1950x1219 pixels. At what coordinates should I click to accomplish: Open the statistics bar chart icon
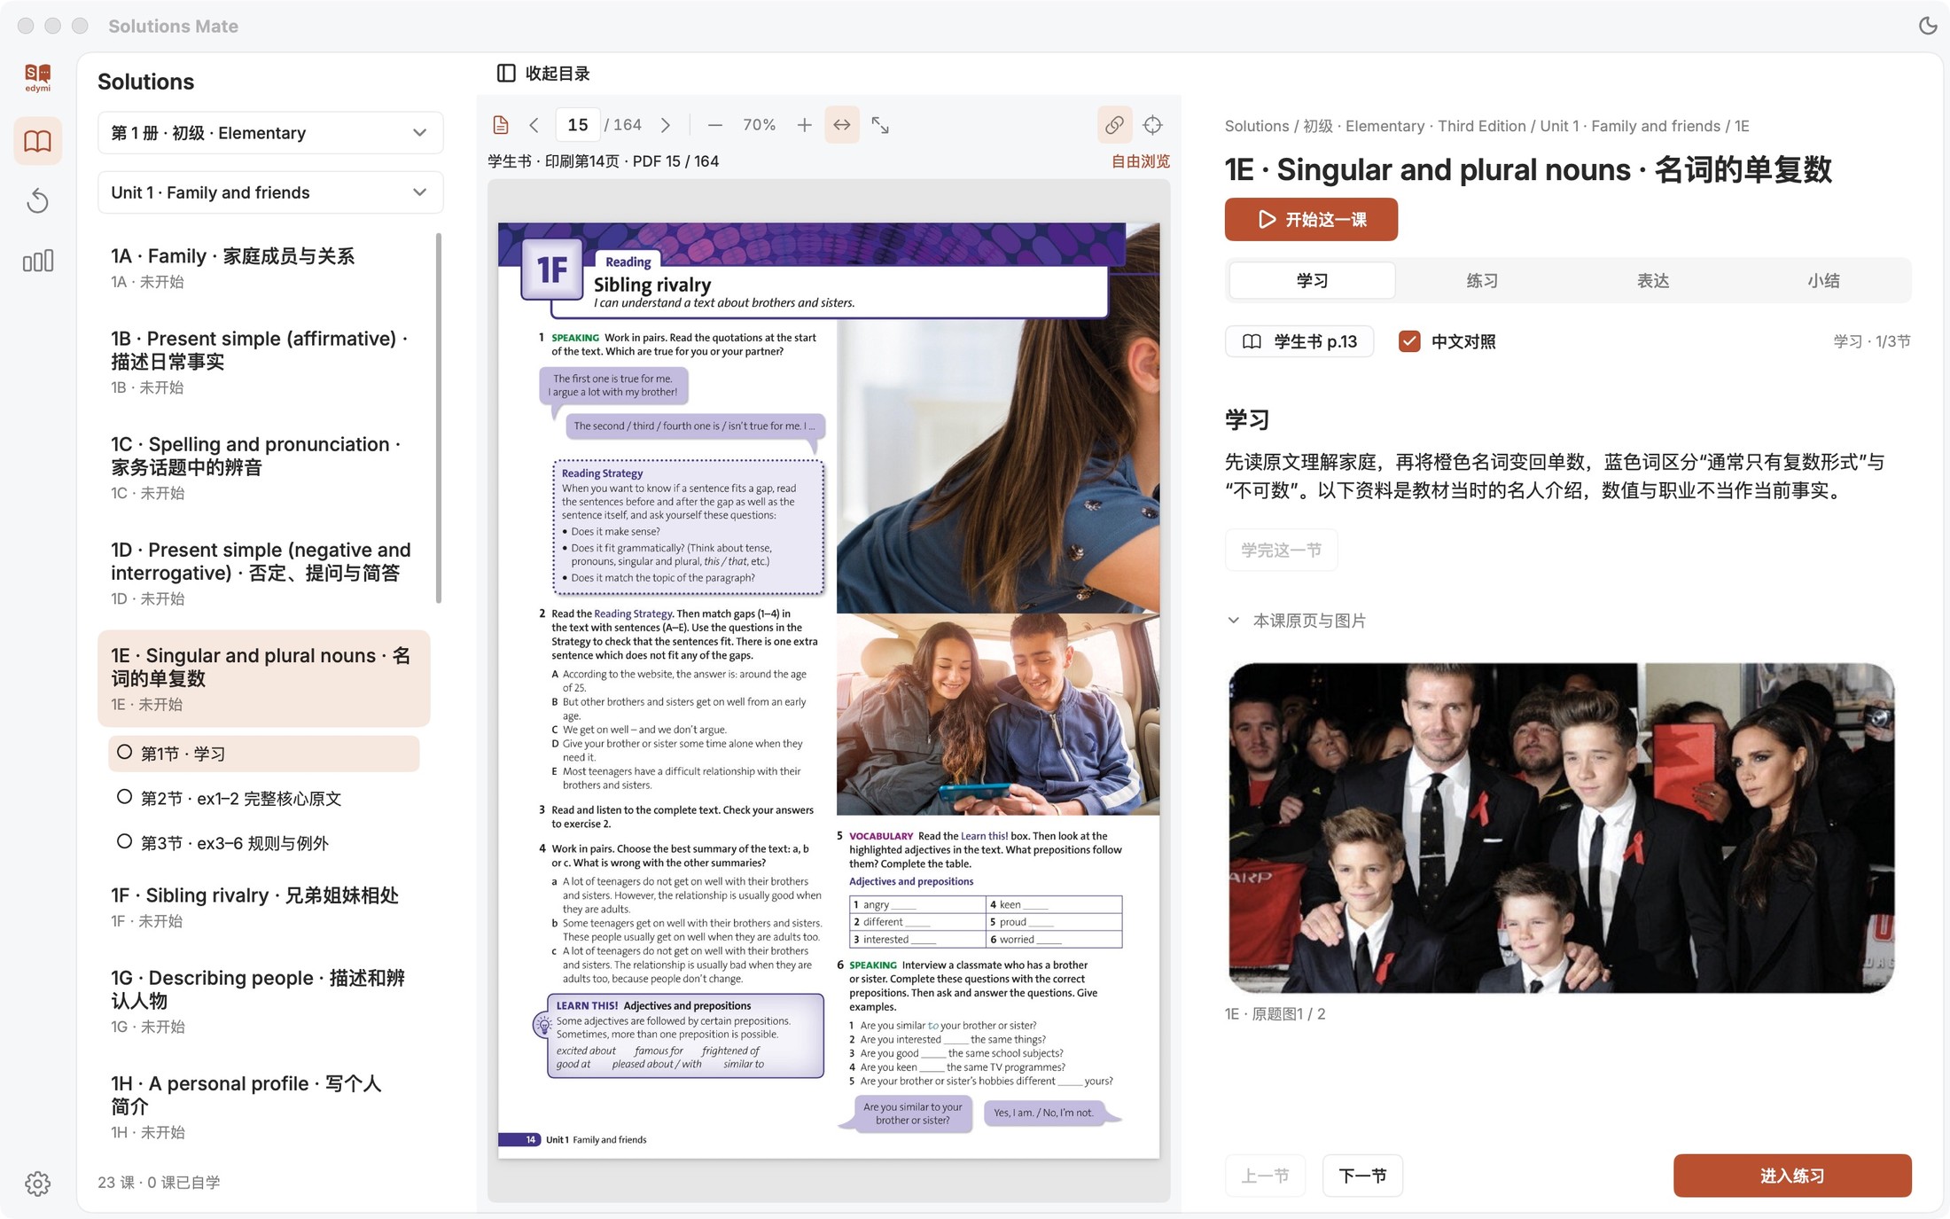point(37,261)
